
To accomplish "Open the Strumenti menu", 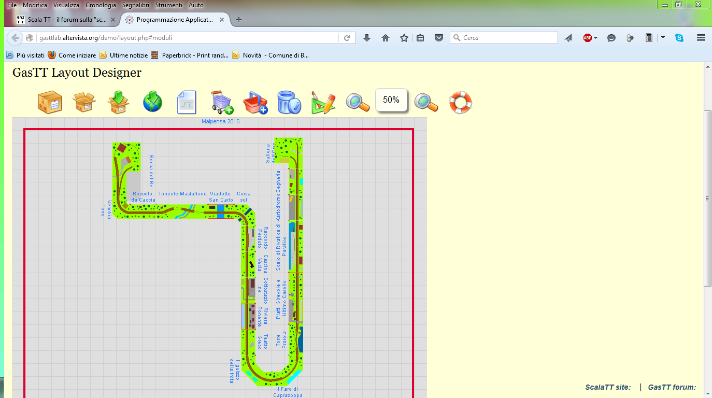I will [x=169, y=5].
